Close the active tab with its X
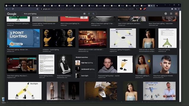This screenshot has width=189, height=106. click(x=154, y=6)
